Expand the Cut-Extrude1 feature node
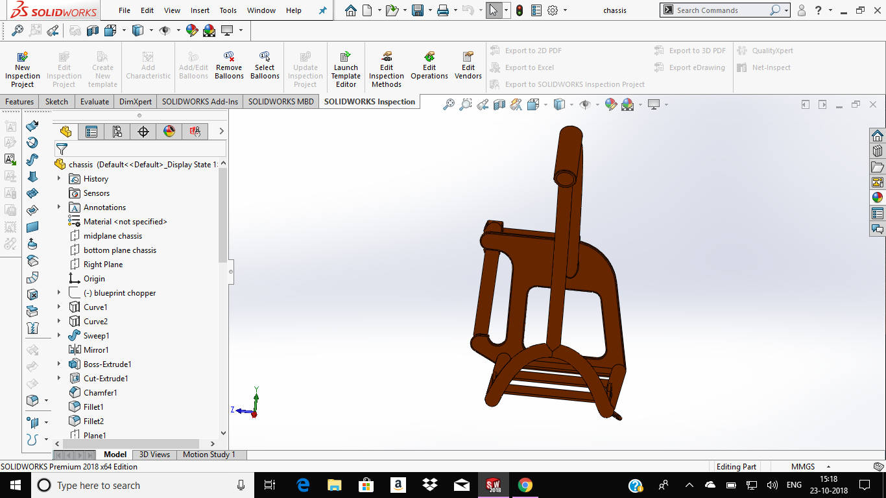The height and width of the screenshot is (498, 886). pyautogui.click(x=59, y=378)
